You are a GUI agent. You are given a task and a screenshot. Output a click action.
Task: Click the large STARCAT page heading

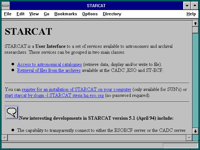28,31
